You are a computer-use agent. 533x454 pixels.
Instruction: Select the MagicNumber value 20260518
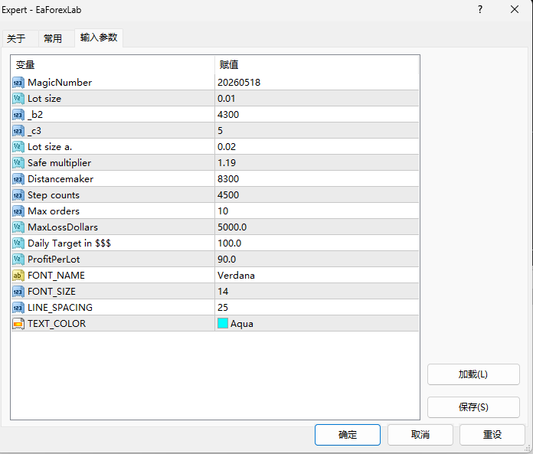click(x=239, y=83)
